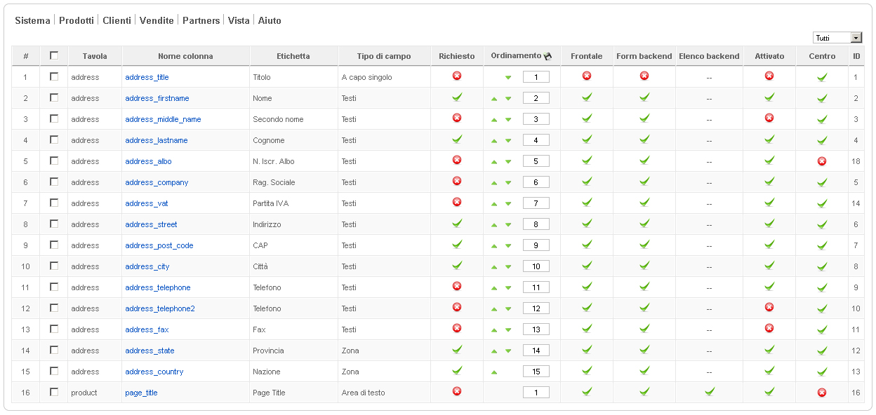876x415 pixels.
Task: Toggle Form backend red icon for address_title
Action: [x=644, y=76]
